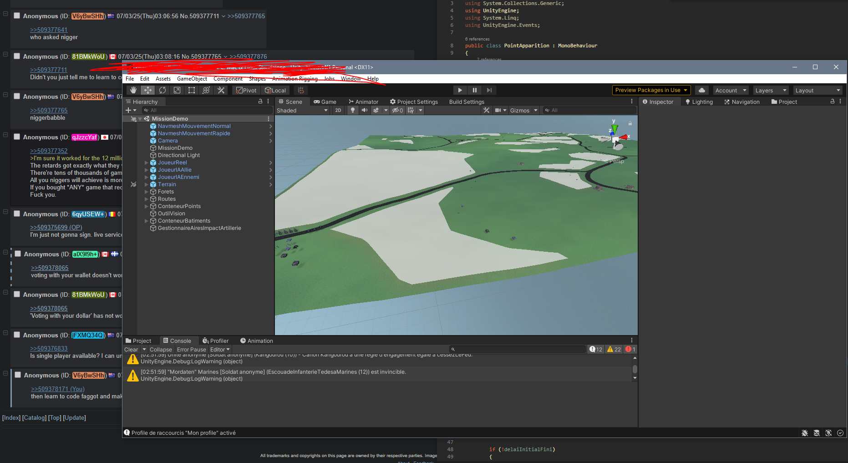Toggle the scene grid visibility icon

point(411,110)
